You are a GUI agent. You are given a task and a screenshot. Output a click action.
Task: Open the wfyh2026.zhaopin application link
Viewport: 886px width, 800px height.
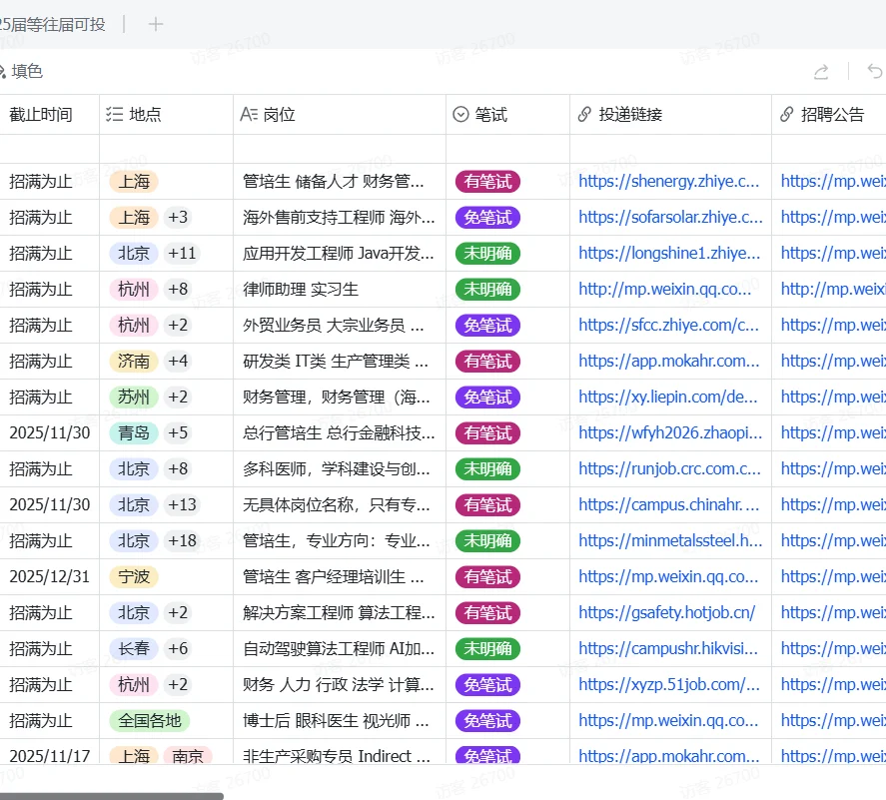click(x=670, y=433)
